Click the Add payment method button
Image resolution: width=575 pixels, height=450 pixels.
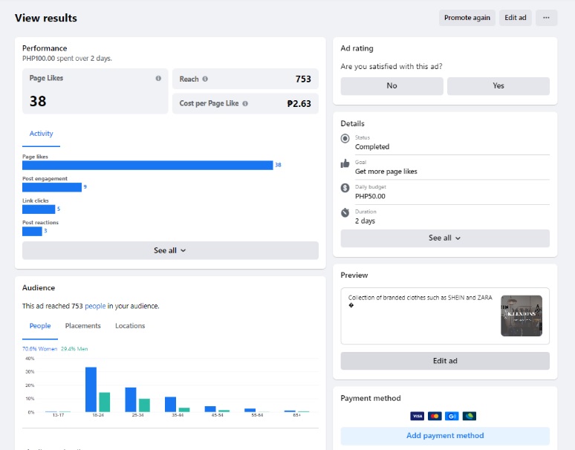445,436
